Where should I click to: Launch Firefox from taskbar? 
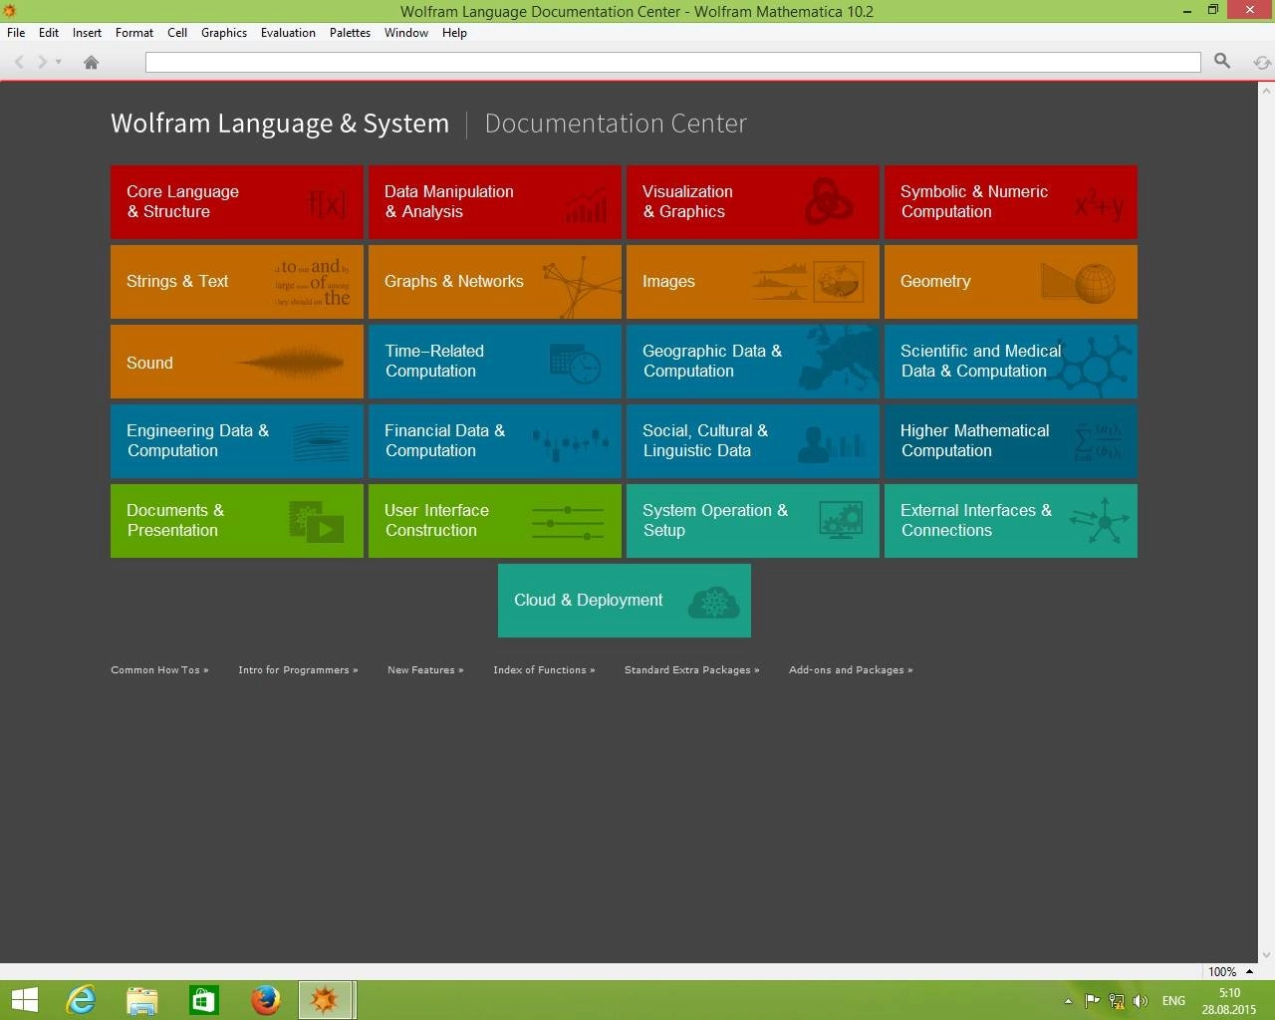266,1000
